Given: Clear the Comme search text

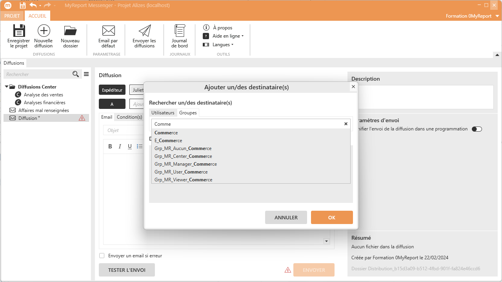Looking at the screenshot, I should [346, 124].
